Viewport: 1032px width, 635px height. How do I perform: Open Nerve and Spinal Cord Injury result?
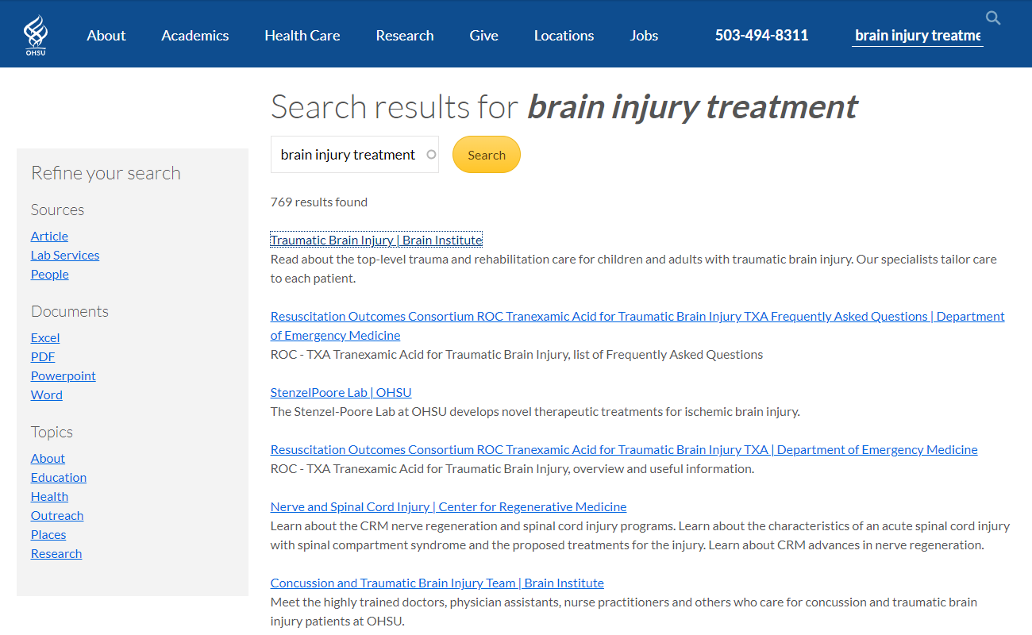pos(448,506)
